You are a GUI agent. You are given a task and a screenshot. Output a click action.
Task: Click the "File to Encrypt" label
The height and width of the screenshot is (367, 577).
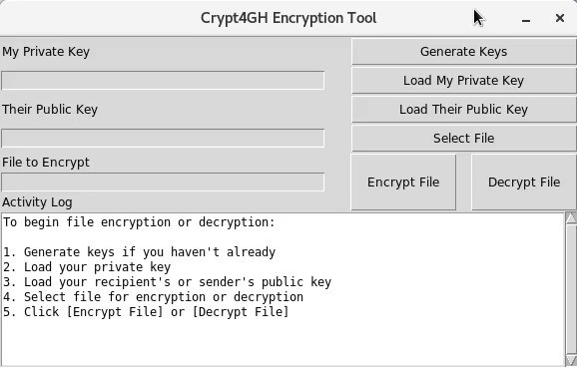[46, 163]
